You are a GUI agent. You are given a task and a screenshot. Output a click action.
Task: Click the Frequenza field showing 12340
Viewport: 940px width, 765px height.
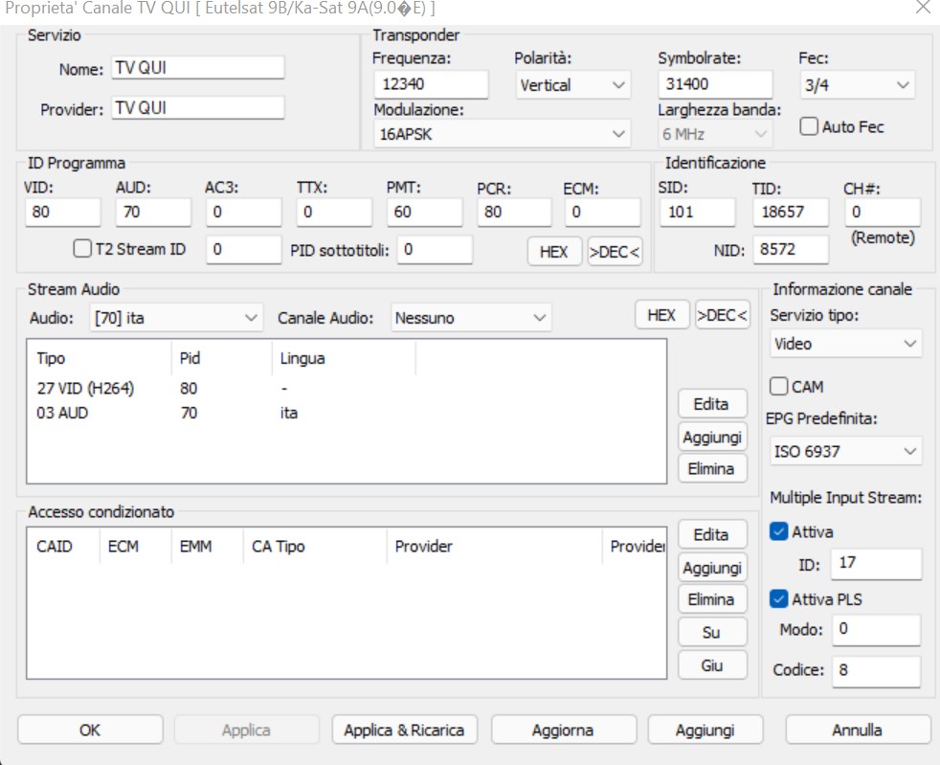pyautogui.click(x=431, y=84)
